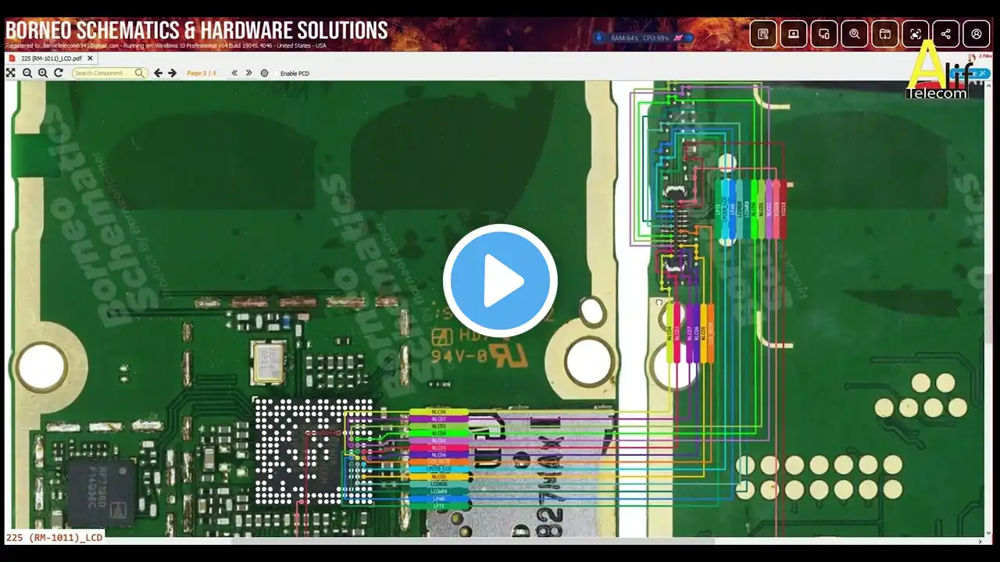Close the 225 (RM-1011)_LCD.pdf tab

90,59
